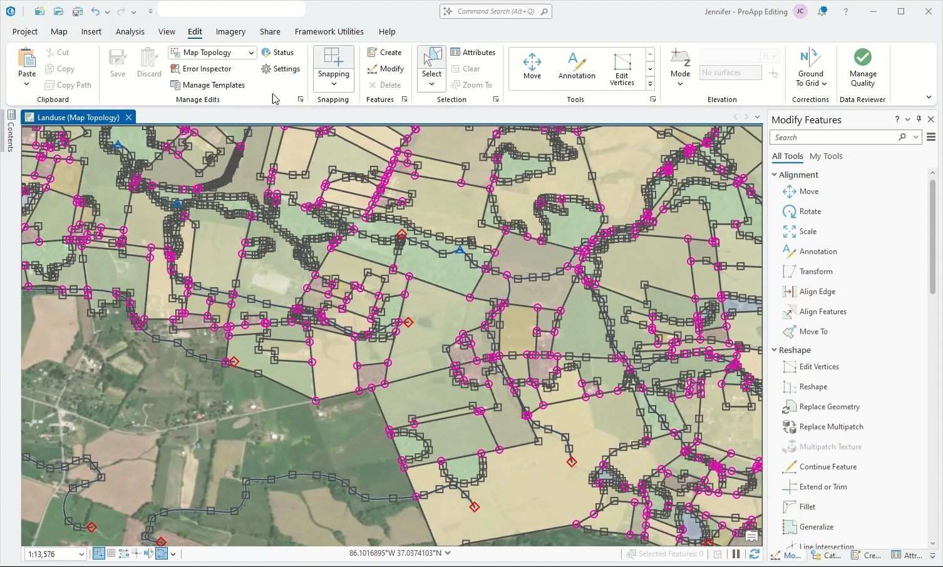
Task: Collapse the Reshape group
Action: 775,350
